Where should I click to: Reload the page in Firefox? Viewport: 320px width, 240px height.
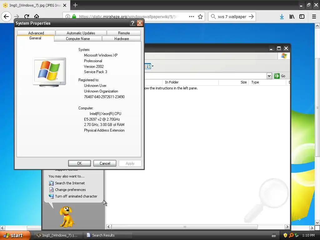(x=27, y=17)
